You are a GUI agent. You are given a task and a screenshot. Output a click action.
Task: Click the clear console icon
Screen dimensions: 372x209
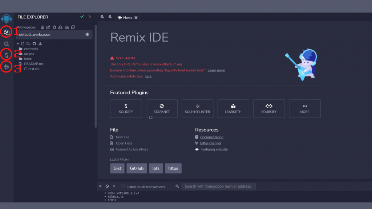107,186
